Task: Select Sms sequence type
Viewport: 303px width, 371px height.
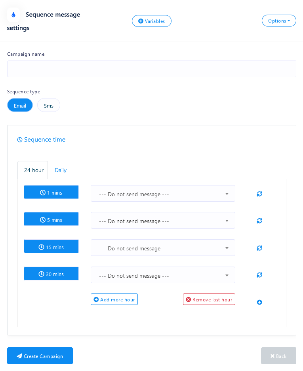Action: pos(49,105)
